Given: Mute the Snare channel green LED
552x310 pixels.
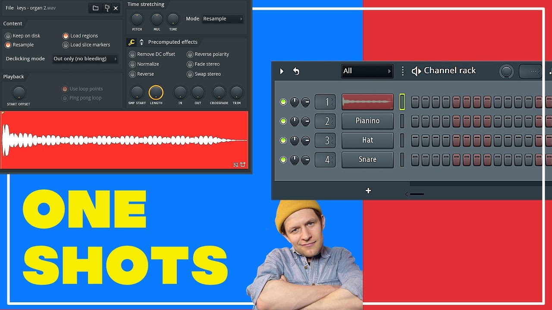Looking at the screenshot, I should pyautogui.click(x=283, y=160).
